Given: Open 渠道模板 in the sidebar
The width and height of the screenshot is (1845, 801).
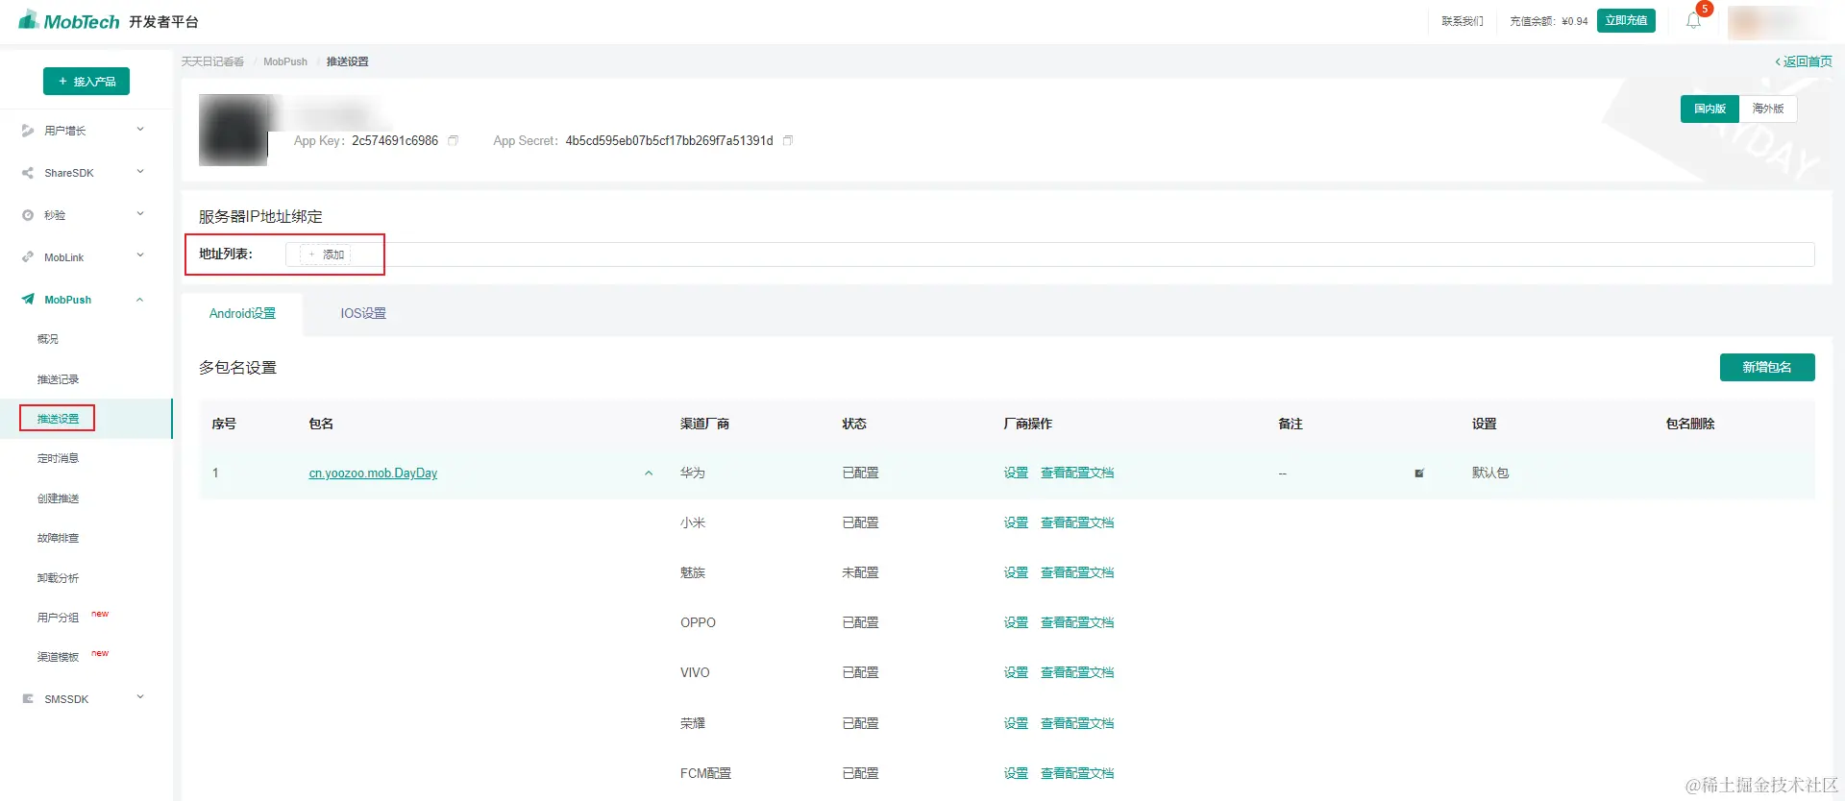Looking at the screenshot, I should click(x=58, y=657).
